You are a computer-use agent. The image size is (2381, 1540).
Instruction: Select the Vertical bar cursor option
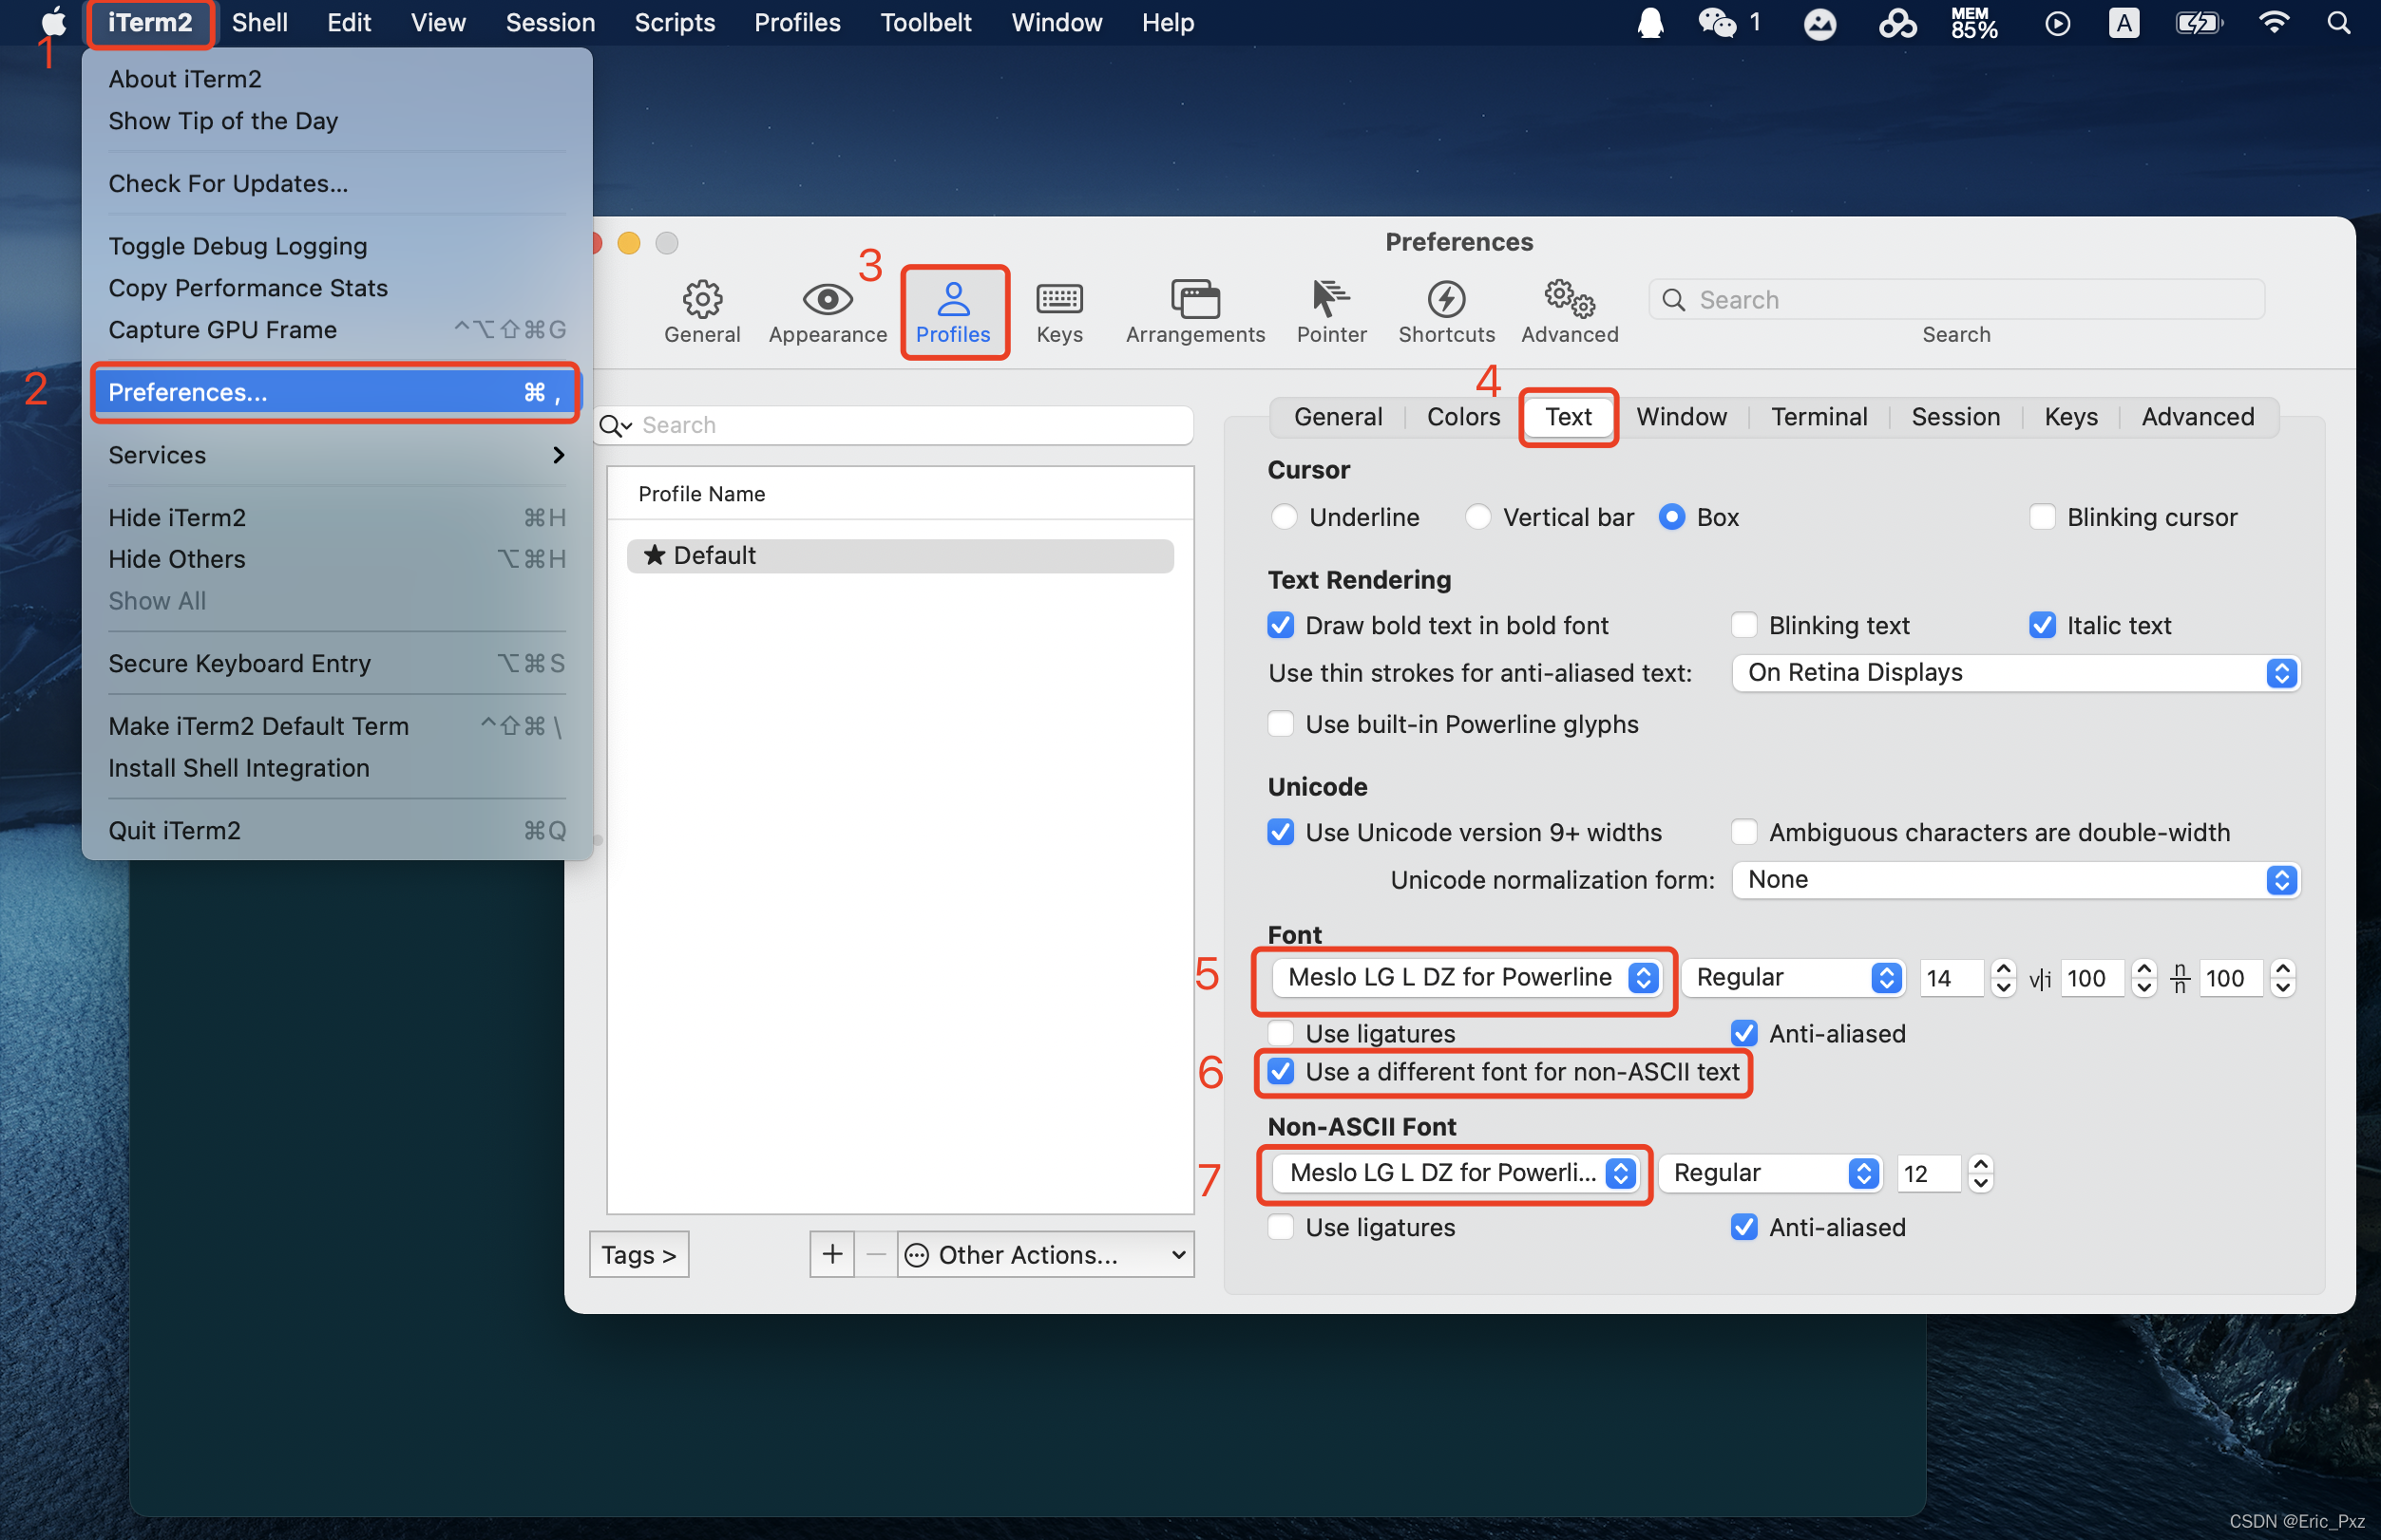click(1477, 517)
